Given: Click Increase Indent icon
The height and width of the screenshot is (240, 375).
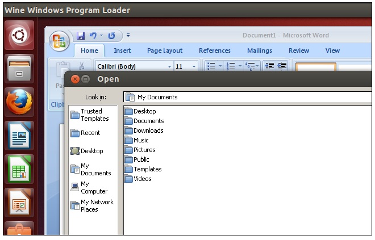Looking at the screenshot, I should [282, 66].
